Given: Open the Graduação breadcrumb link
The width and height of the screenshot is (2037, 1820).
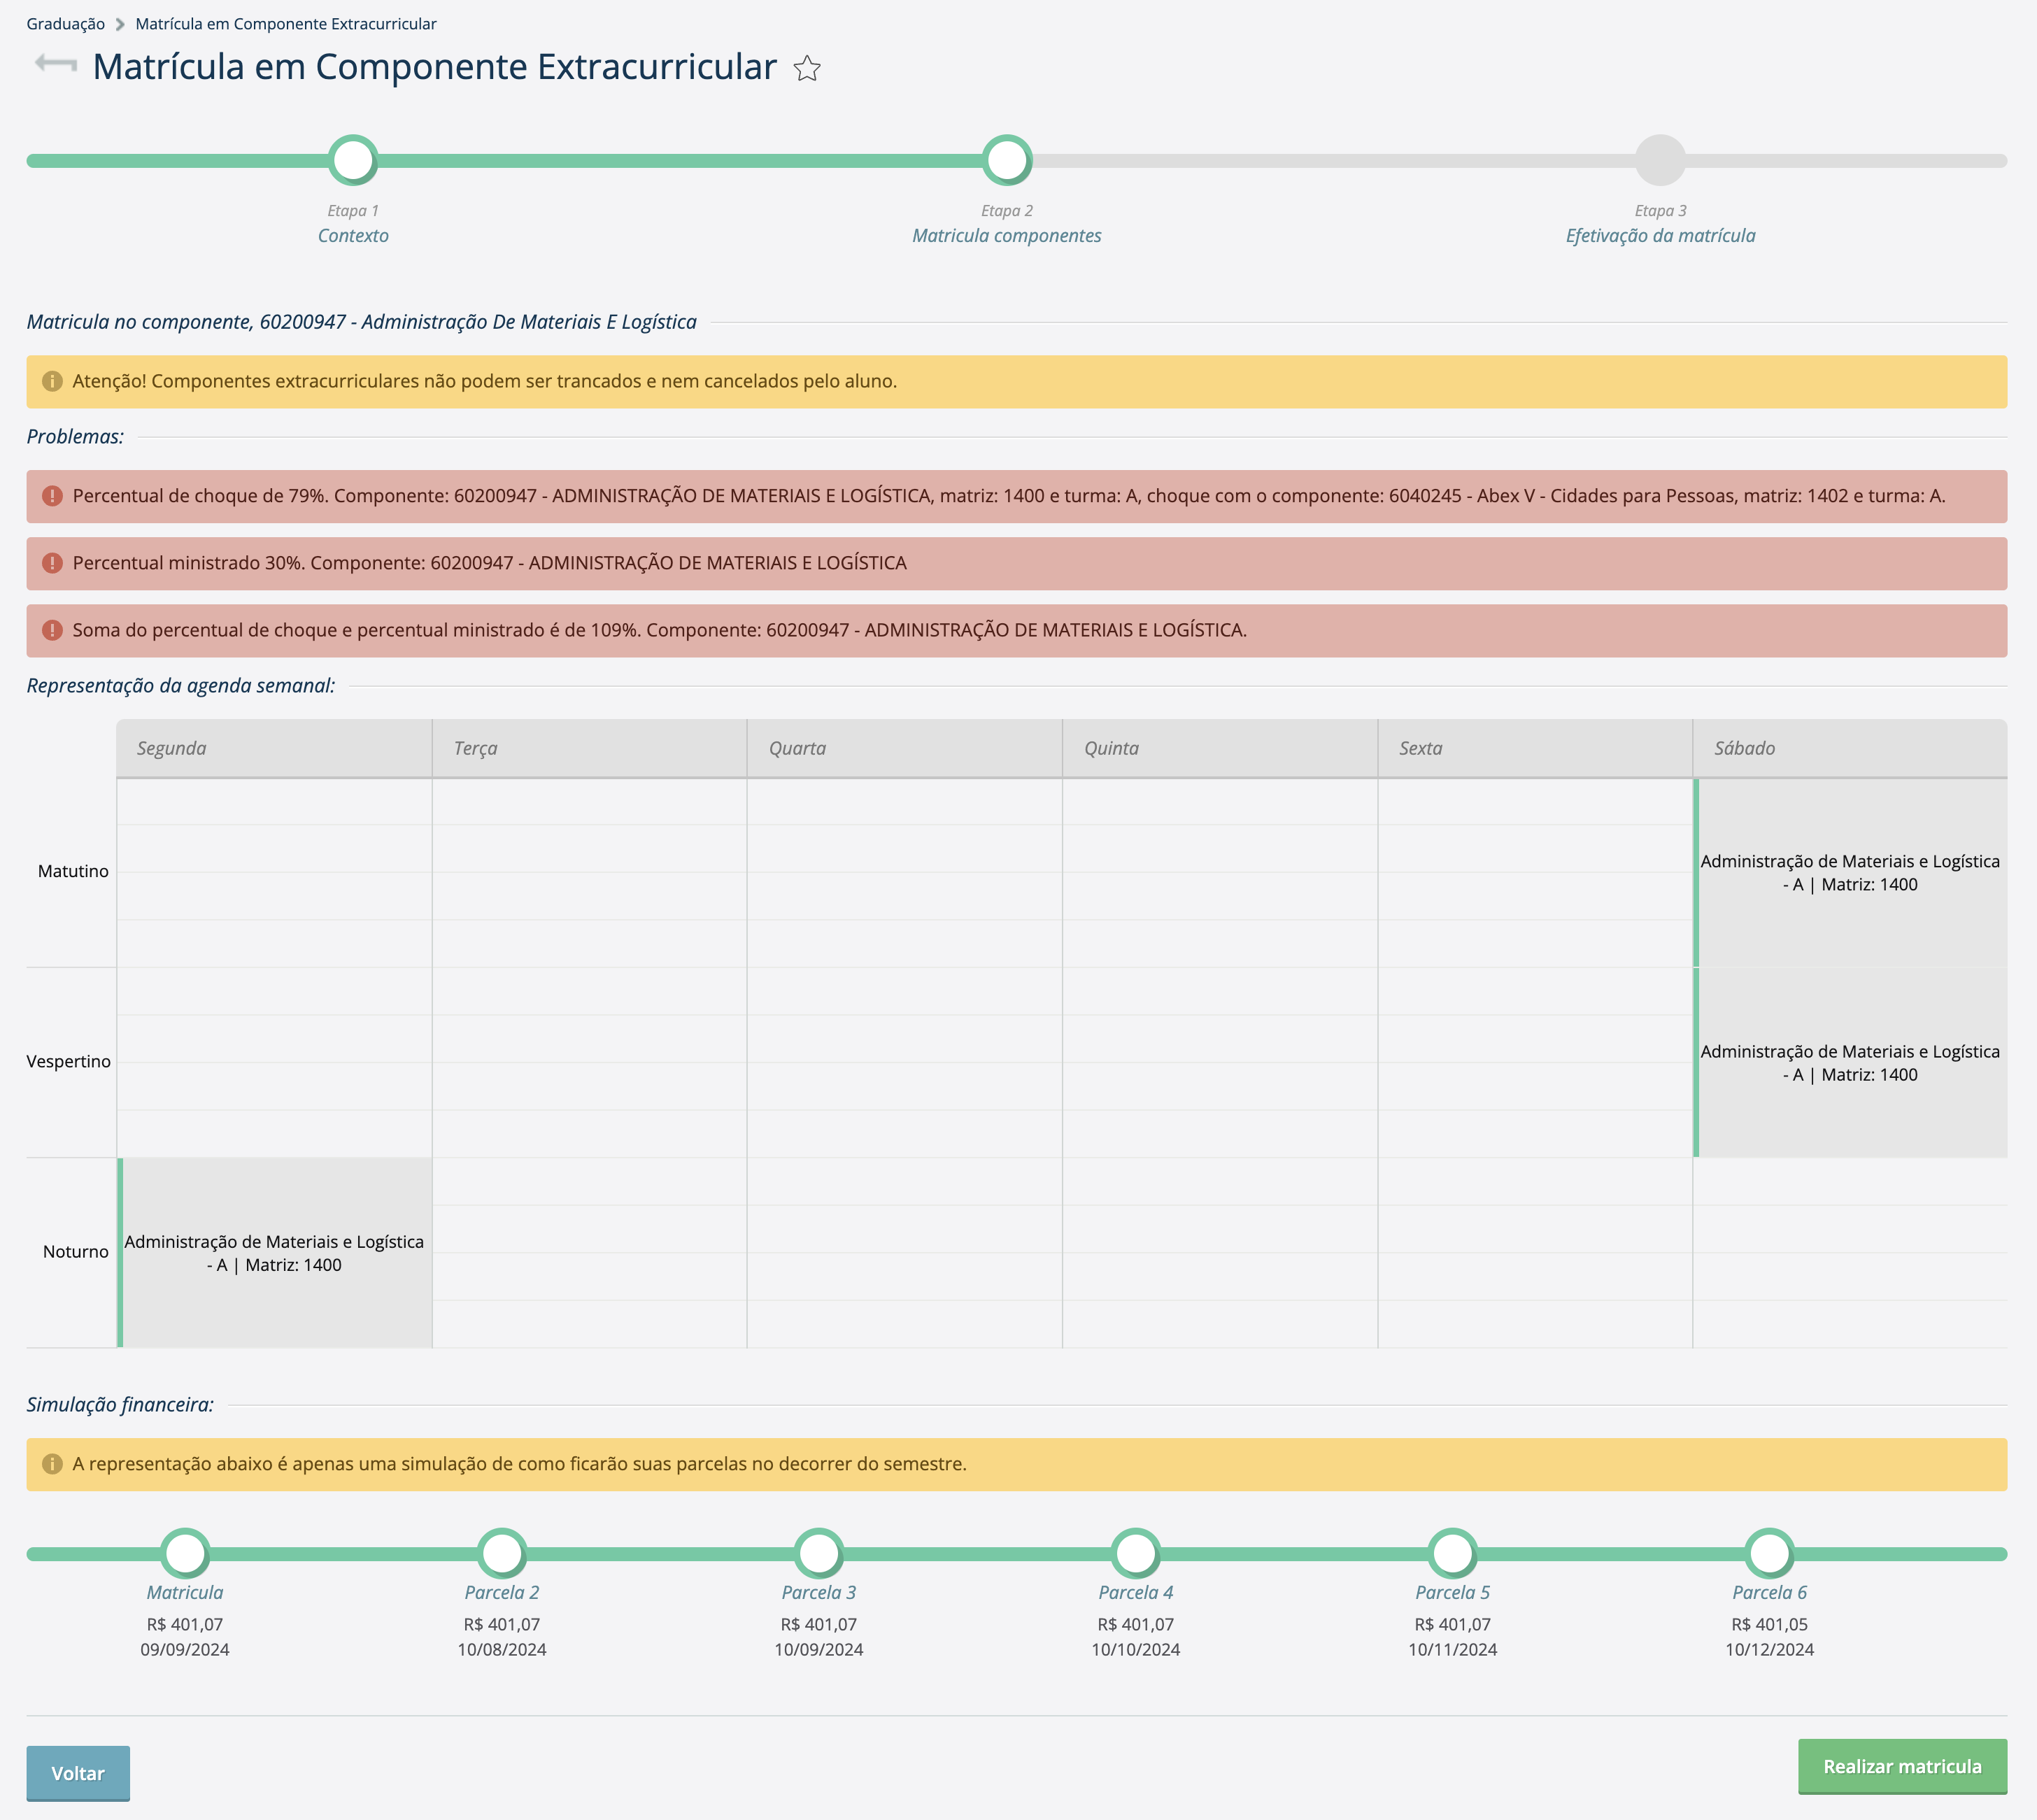Looking at the screenshot, I should click(65, 24).
